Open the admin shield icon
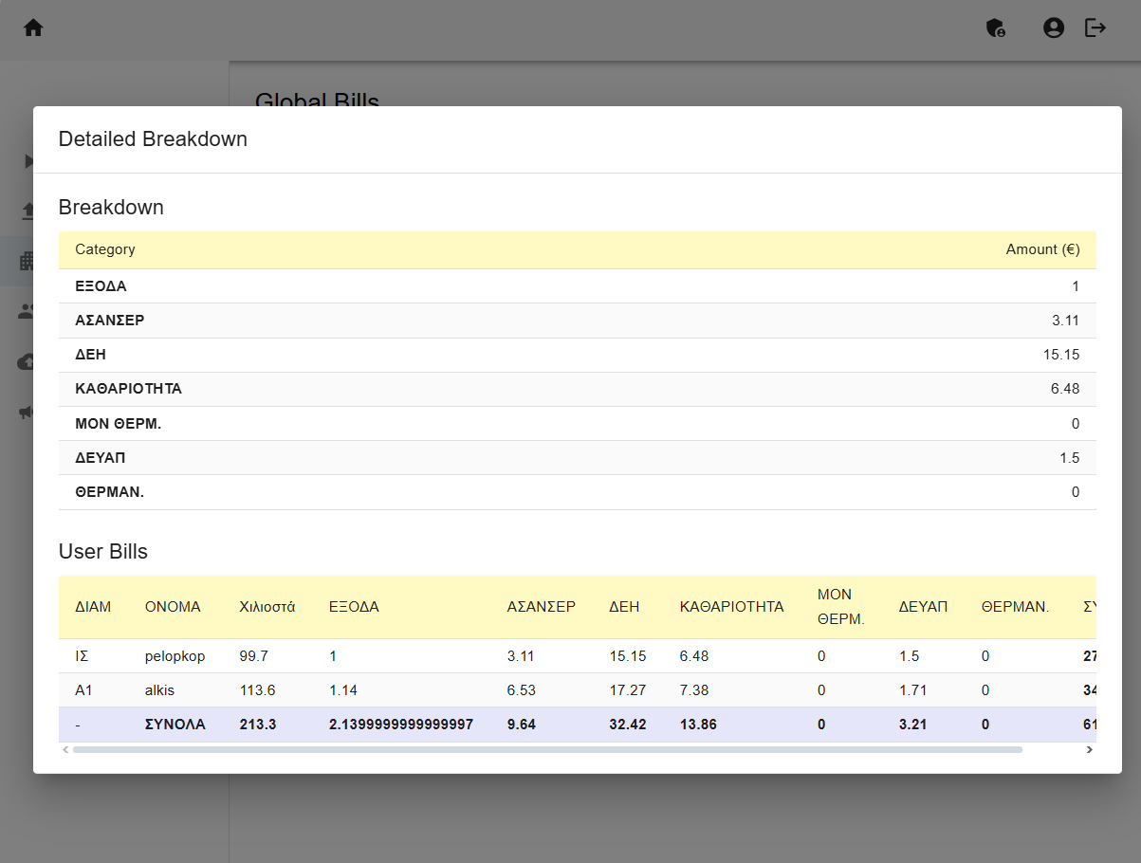Image resolution: width=1141 pixels, height=863 pixels. pos(996,28)
